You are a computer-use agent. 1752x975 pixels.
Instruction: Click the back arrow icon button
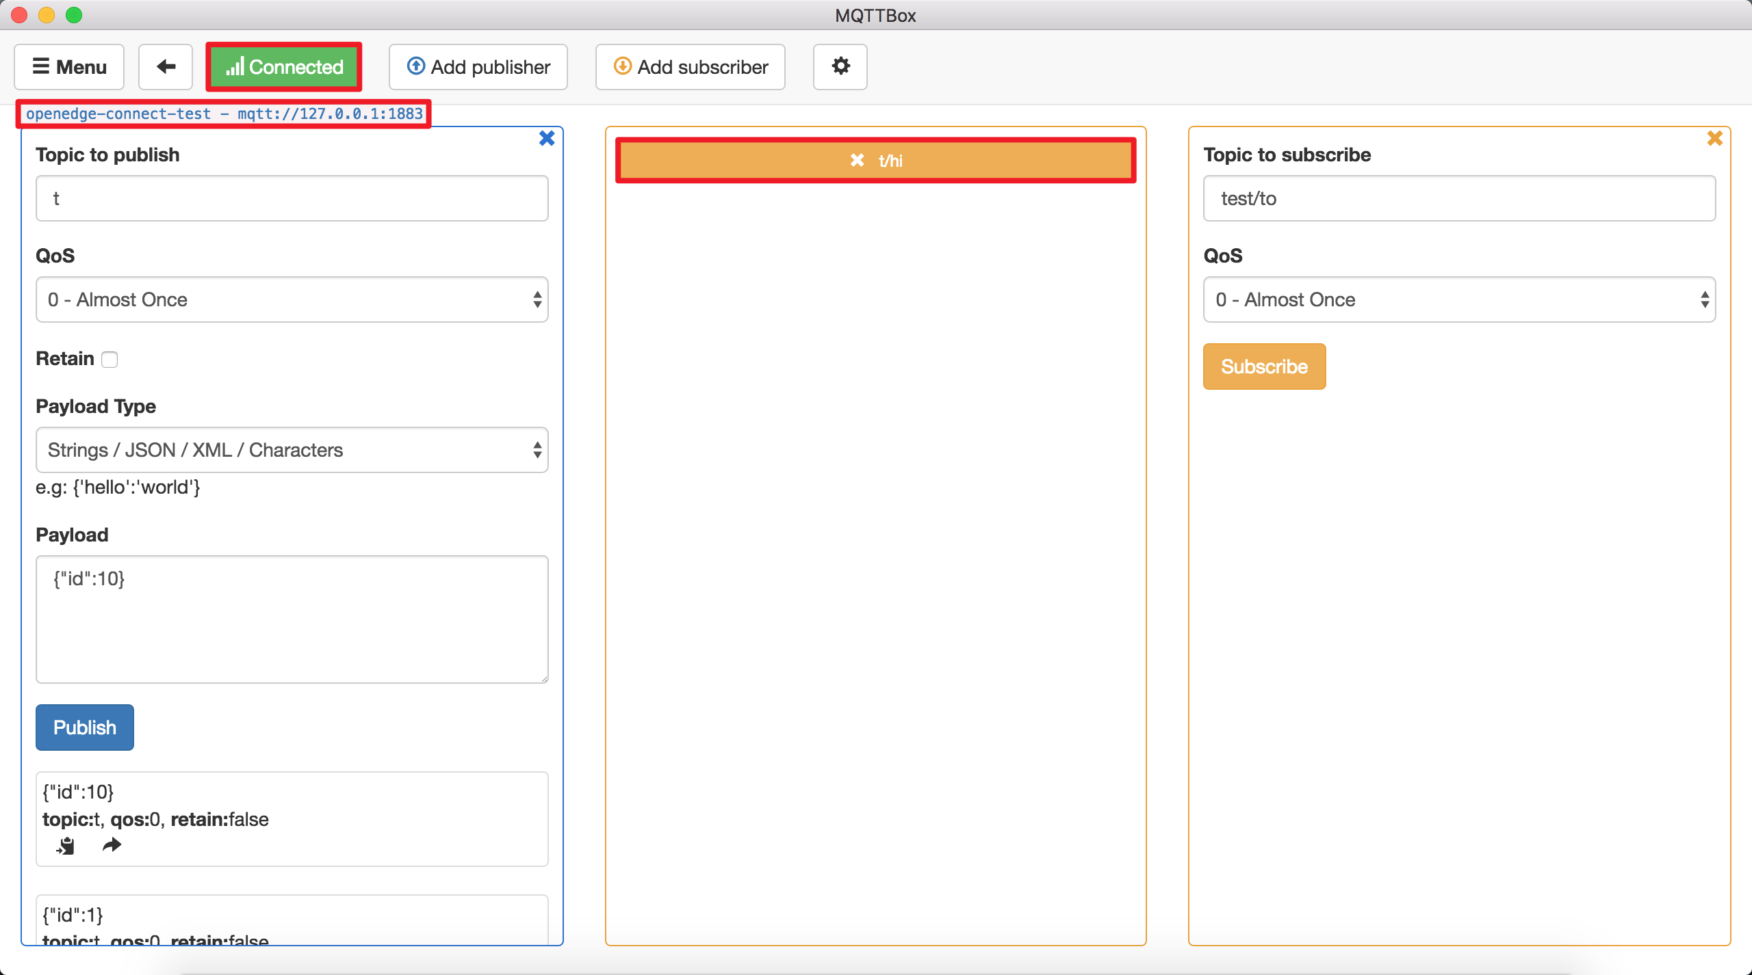pyautogui.click(x=166, y=67)
